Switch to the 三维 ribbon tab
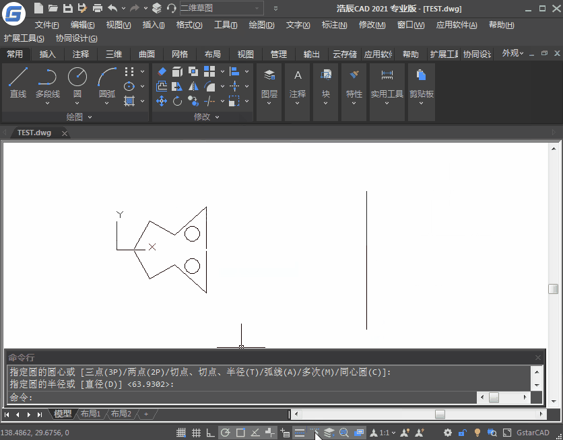This screenshot has height=440, width=563. click(x=114, y=54)
